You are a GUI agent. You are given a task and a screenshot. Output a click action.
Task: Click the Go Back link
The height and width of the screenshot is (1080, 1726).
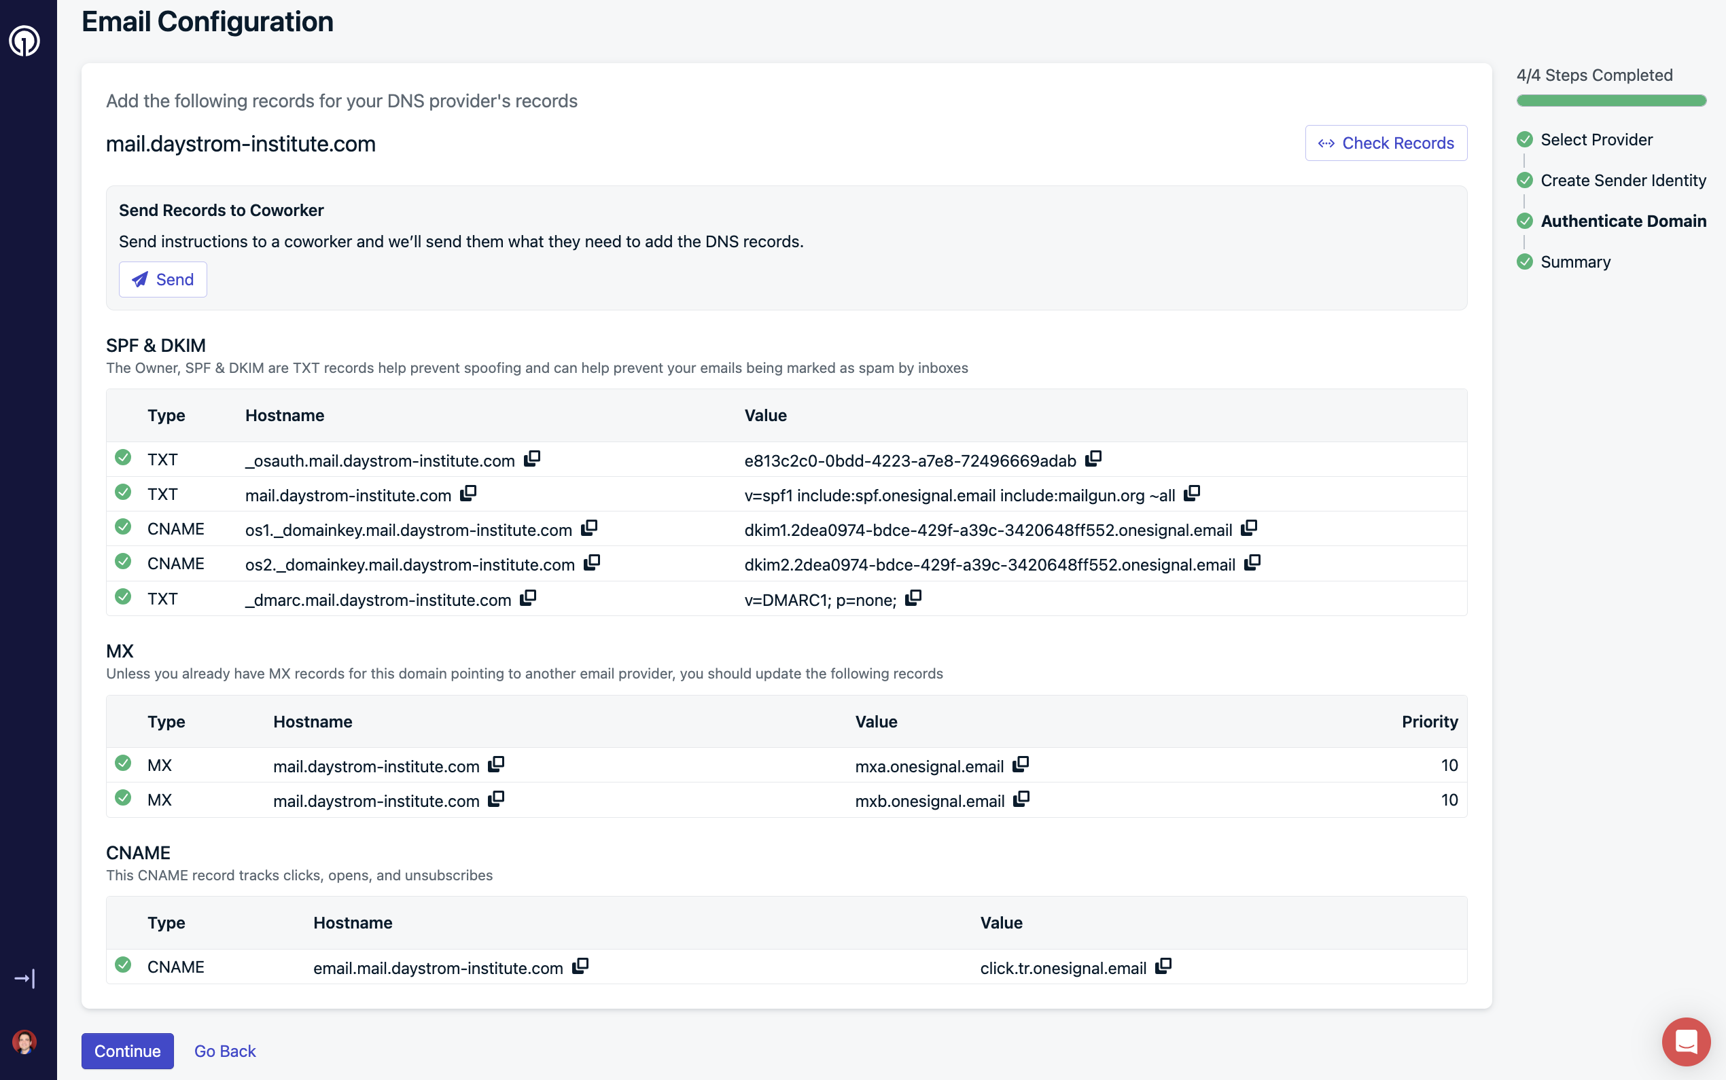tap(224, 1051)
